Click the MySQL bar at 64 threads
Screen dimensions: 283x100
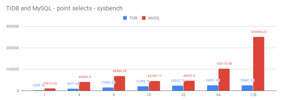click(224, 80)
